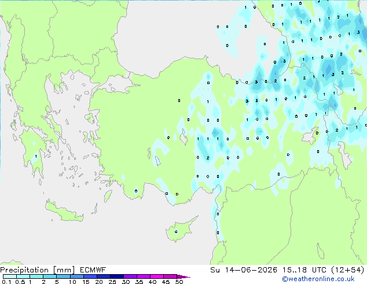Pick the dark navy 25–30 mm swatch
This screenshot has height=284, width=367.
117,276
